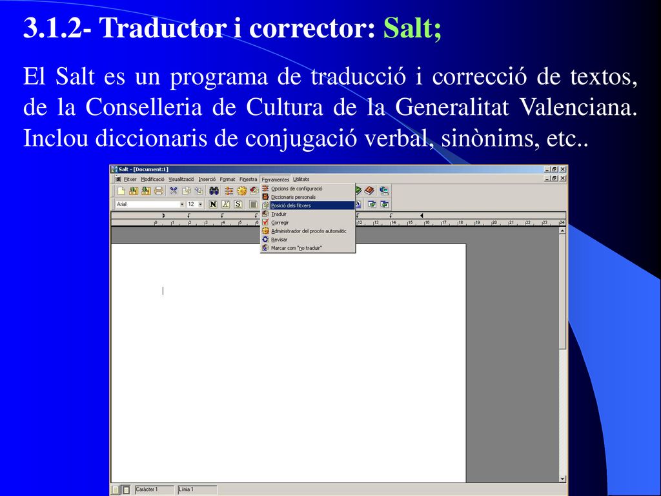Open the Format menu
The width and height of the screenshot is (661, 496).
click(x=227, y=180)
